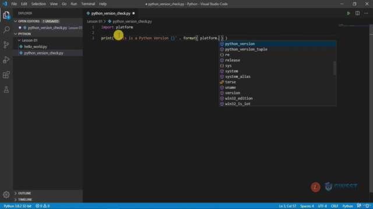Choose the version suggestion
The height and width of the screenshot is (209, 373).
(277, 93)
